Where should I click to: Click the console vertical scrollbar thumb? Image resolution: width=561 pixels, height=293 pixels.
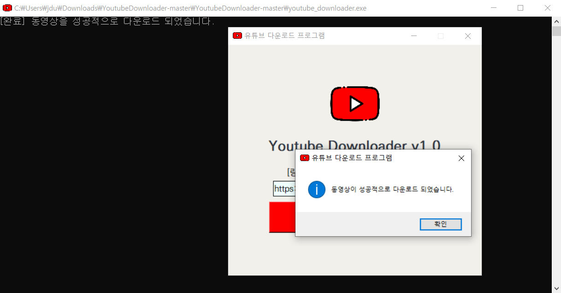[556, 31]
